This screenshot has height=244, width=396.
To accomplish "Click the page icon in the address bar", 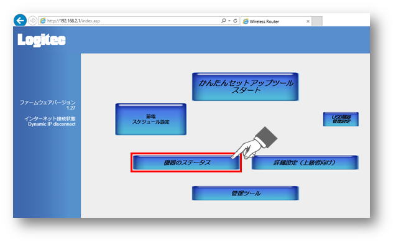I will tap(43, 21).
